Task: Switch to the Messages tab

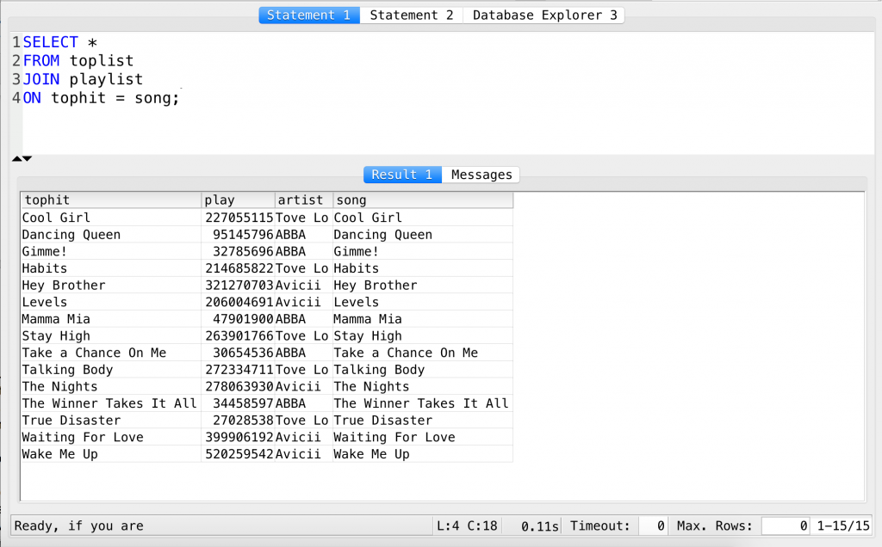Action: pos(481,175)
